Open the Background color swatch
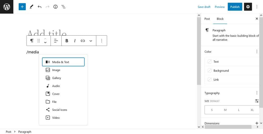Viewport: 263px width, 134px height. 221,71
